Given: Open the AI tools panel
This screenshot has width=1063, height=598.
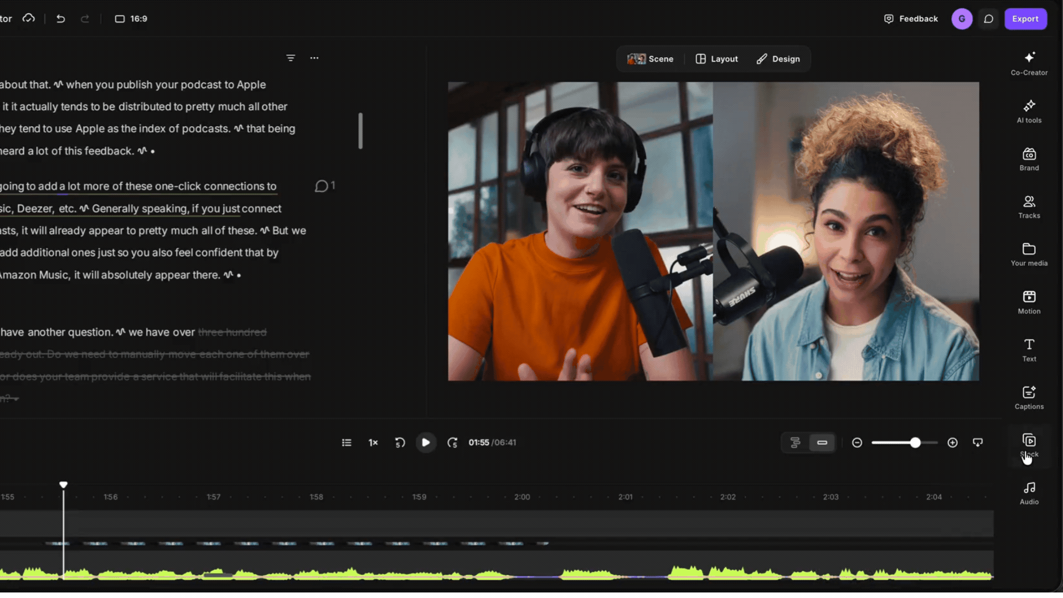Looking at the screenshot, I should click(1029, 111).
